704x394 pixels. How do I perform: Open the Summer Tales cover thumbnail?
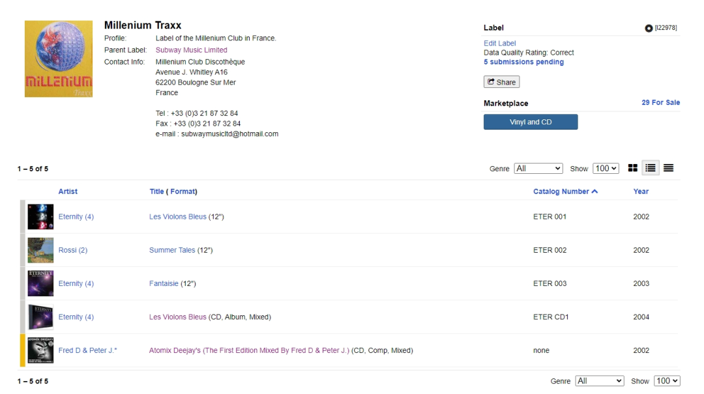40,250
